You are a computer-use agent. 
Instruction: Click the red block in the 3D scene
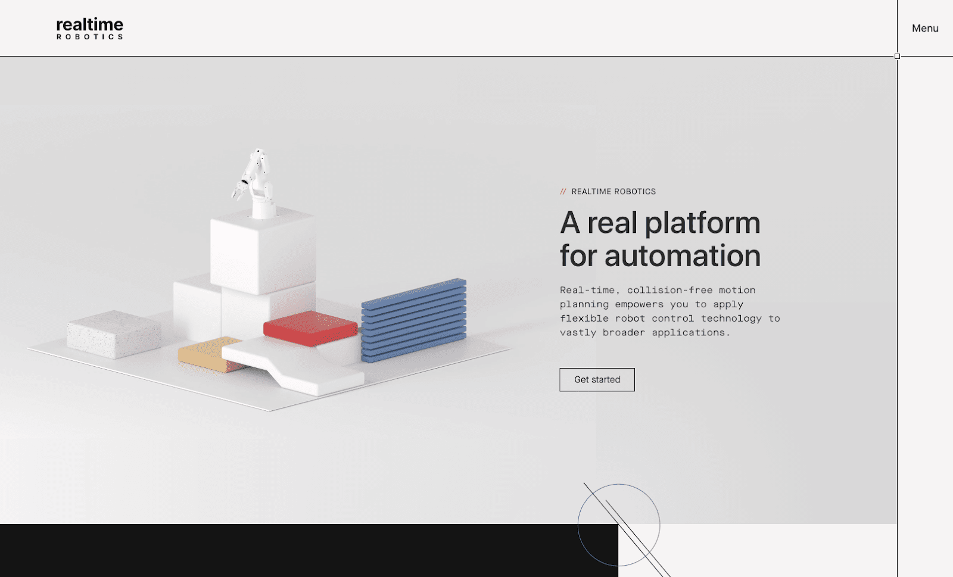click(x=310, y=328)
